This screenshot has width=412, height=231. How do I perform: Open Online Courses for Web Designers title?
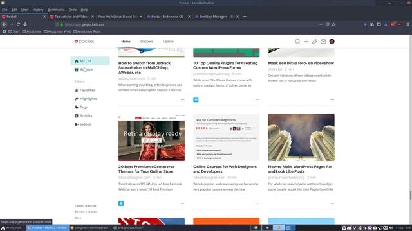(x=225, y=169)
